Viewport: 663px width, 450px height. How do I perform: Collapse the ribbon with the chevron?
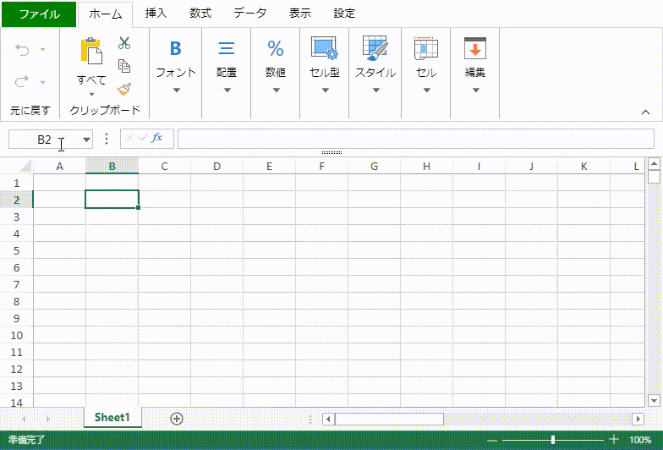point(645,111)
